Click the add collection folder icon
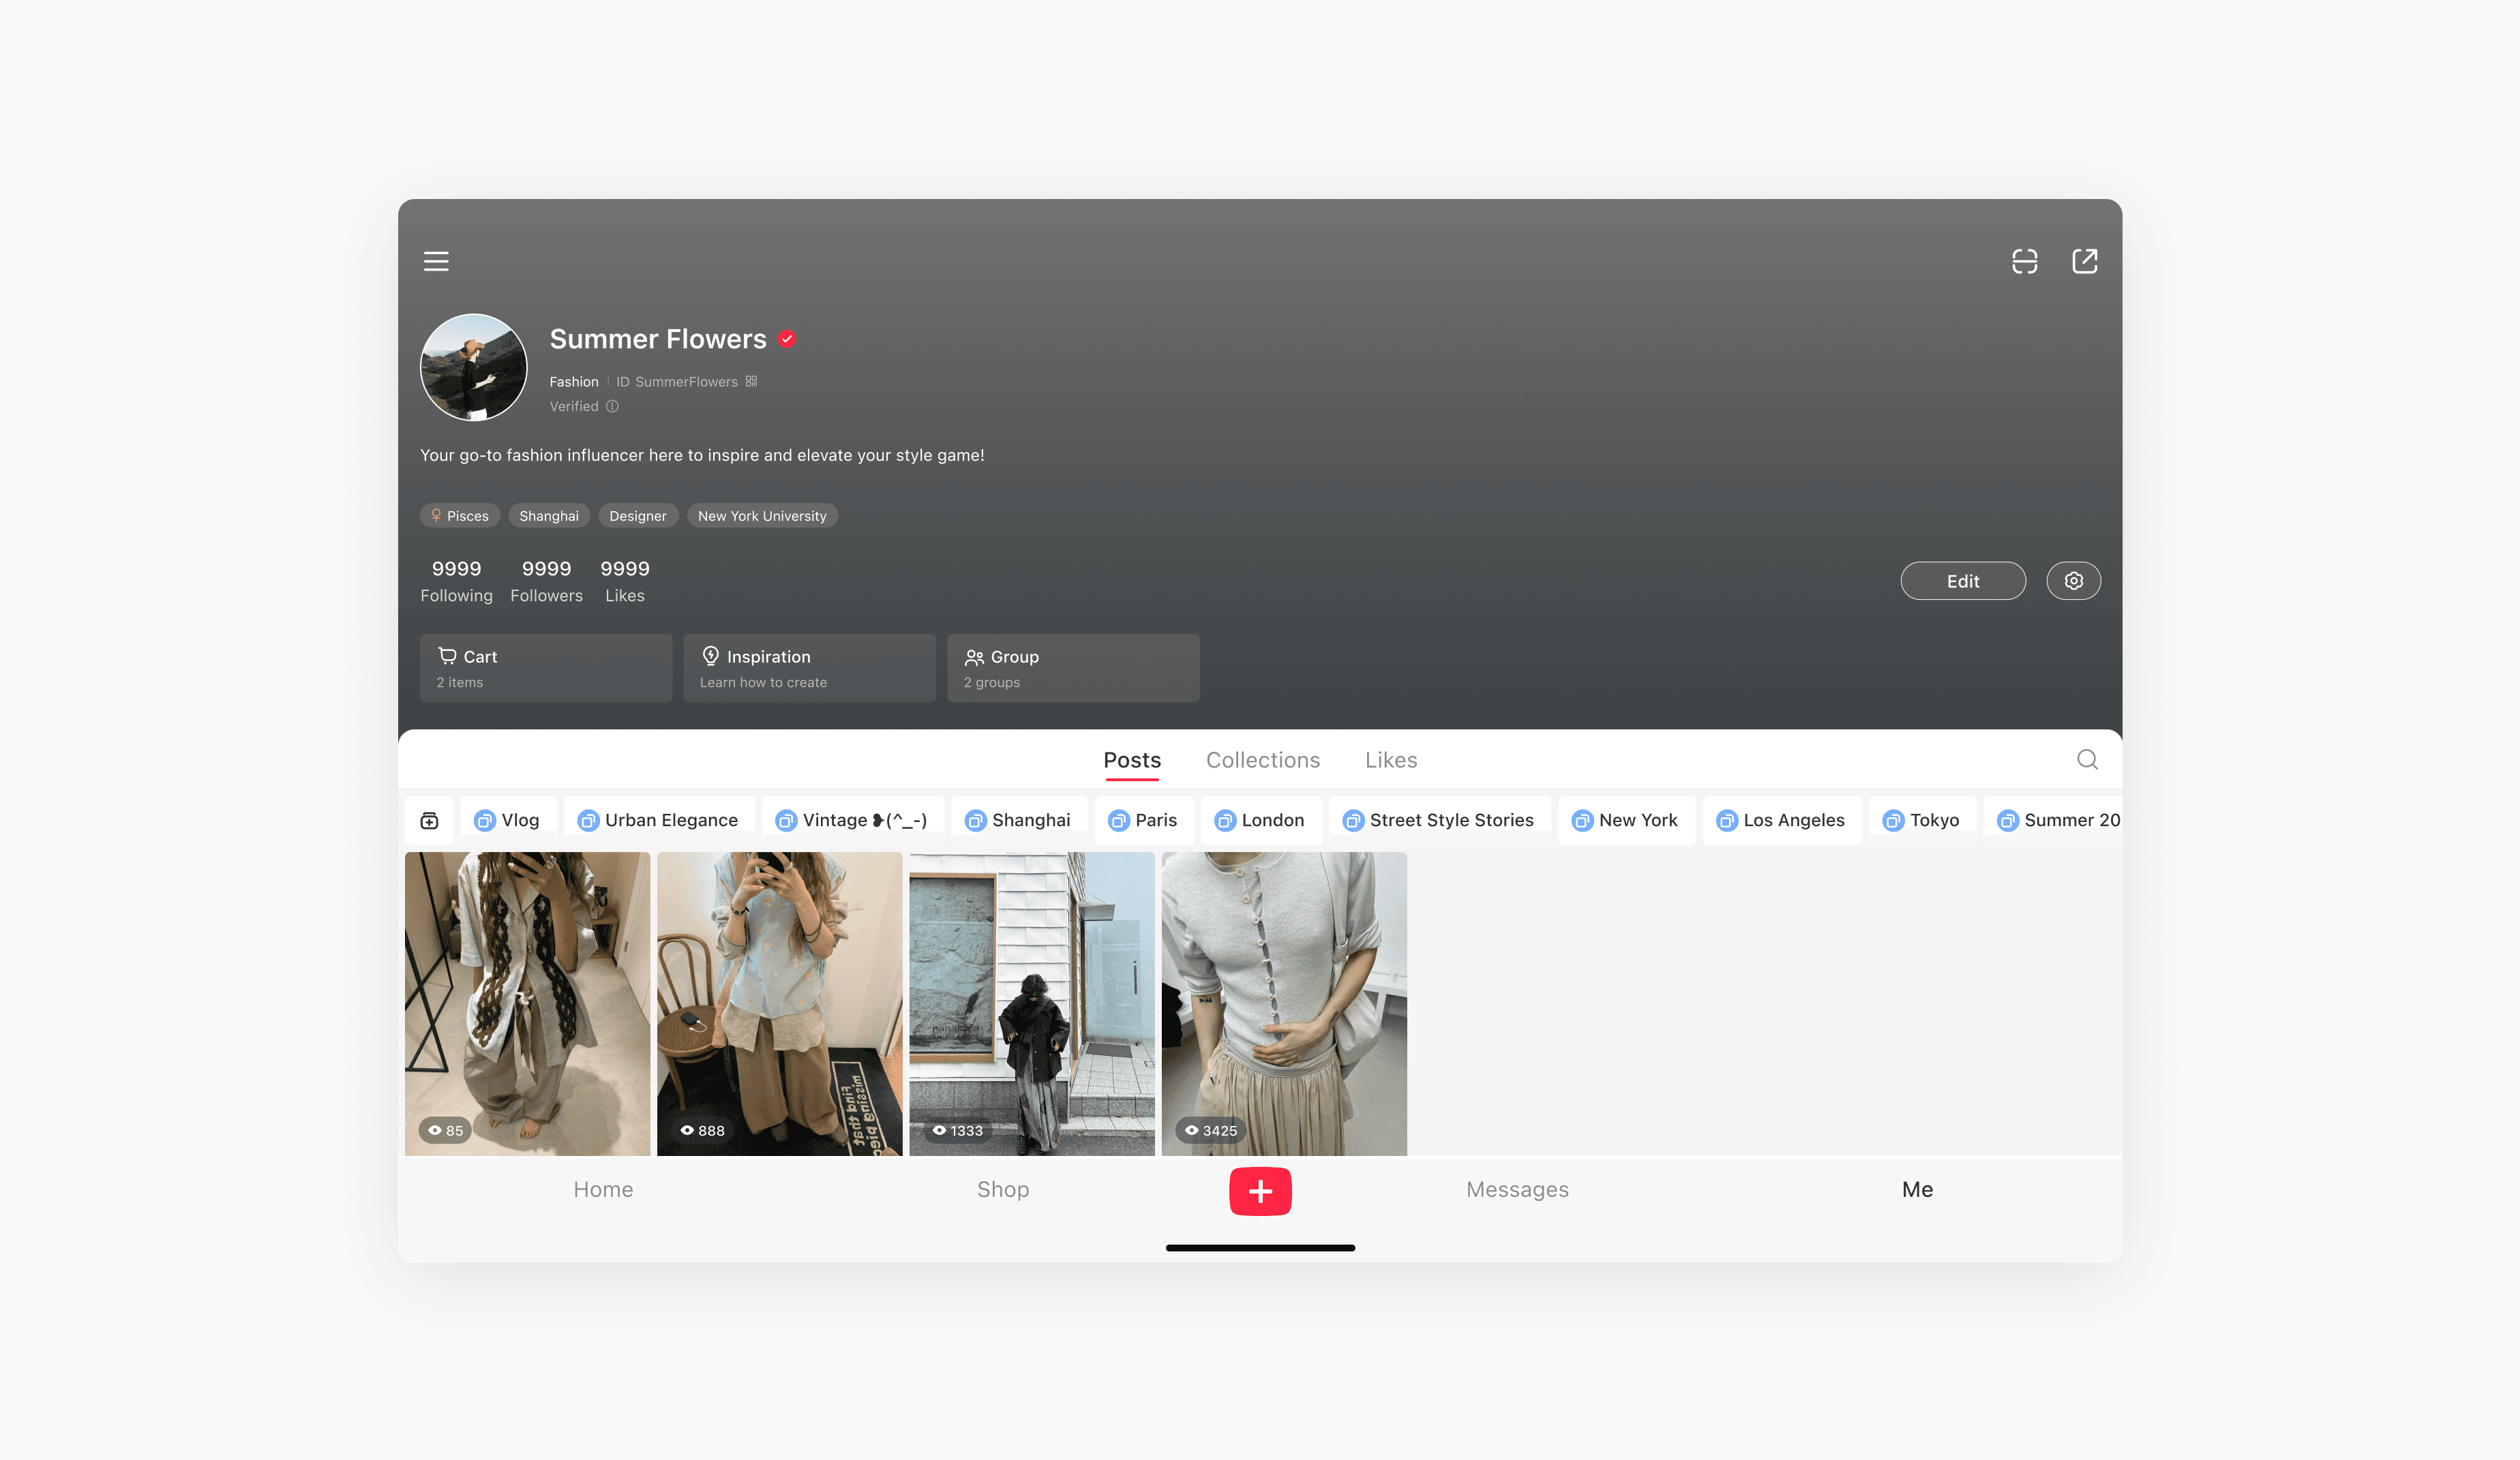This screenshot has height=1460, width=2520. (430, 820)
